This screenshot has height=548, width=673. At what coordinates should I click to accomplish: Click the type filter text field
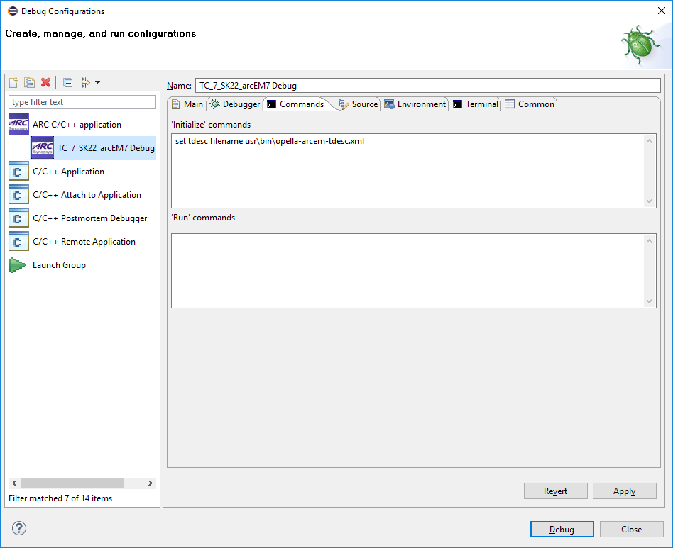click(82, 102)
